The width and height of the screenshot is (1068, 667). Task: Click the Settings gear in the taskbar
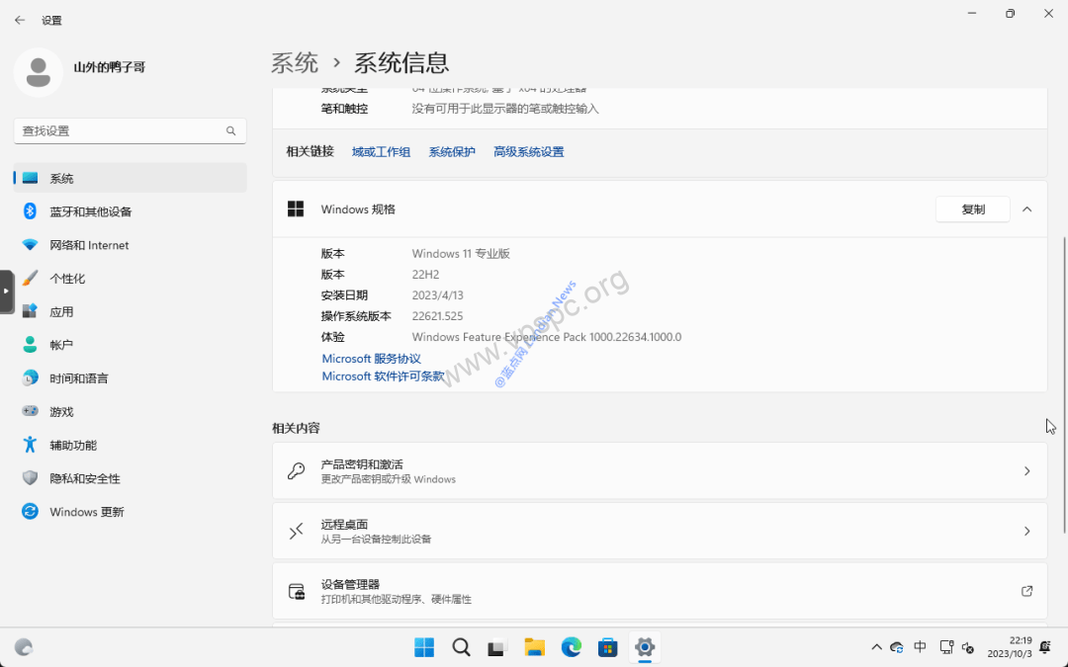(x=645, y=647)
